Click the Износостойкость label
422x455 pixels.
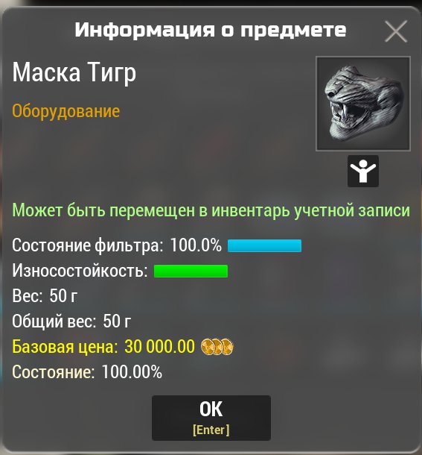[80, 271]
